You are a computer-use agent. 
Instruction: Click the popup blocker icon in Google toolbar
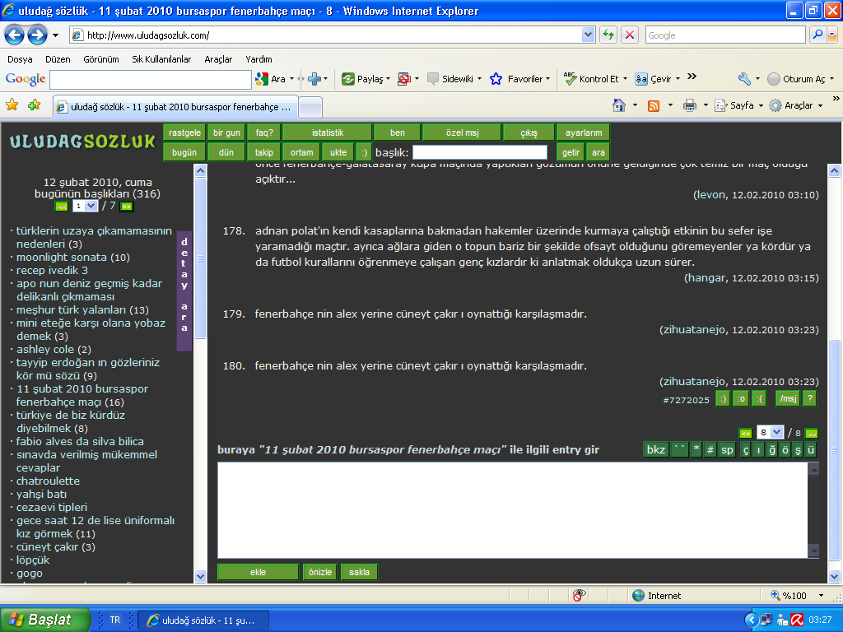[403, 79]
